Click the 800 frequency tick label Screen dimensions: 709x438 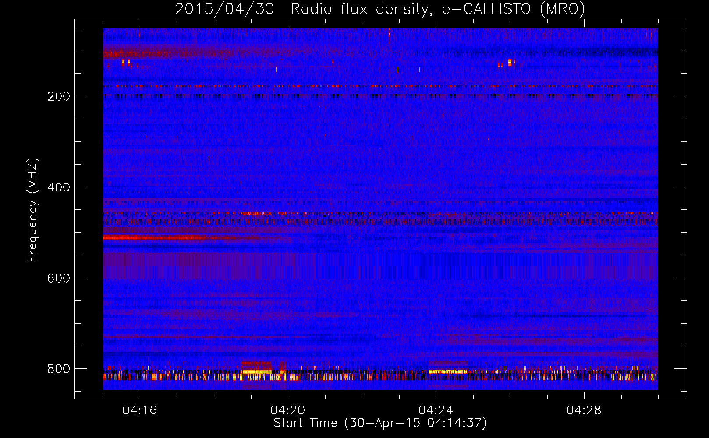pos(59,369)
